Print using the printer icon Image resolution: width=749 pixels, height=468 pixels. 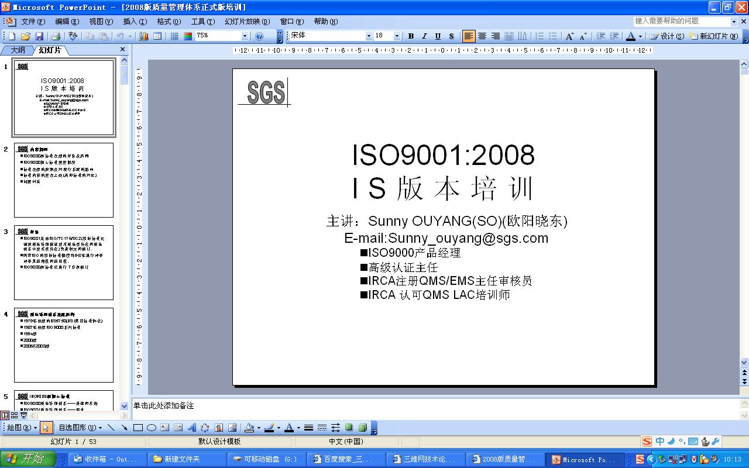[x=56, y=36]
